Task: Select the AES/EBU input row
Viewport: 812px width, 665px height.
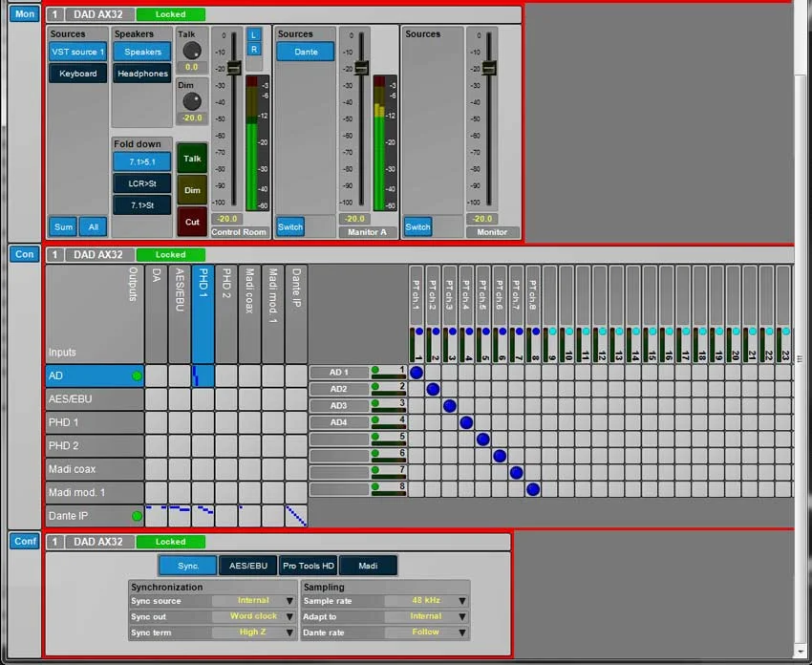Action: [95, 399]
